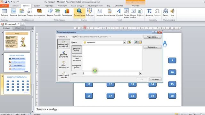Select slide 3 thumbnail
Image resolution: width=205 pixels, height=115 pixels.
(x=17, y=41)
